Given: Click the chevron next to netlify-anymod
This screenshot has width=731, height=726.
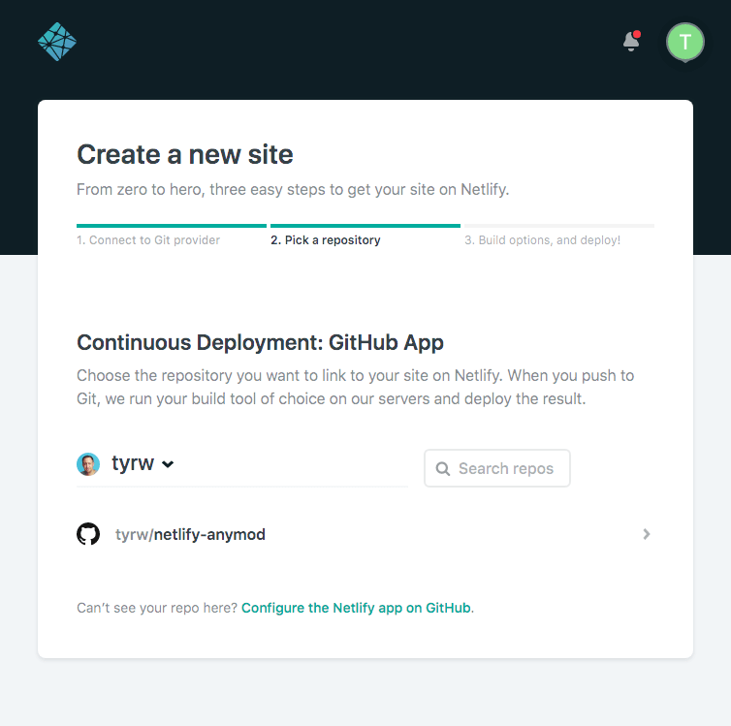Looking at the screenshot, I should click(646, 534).
